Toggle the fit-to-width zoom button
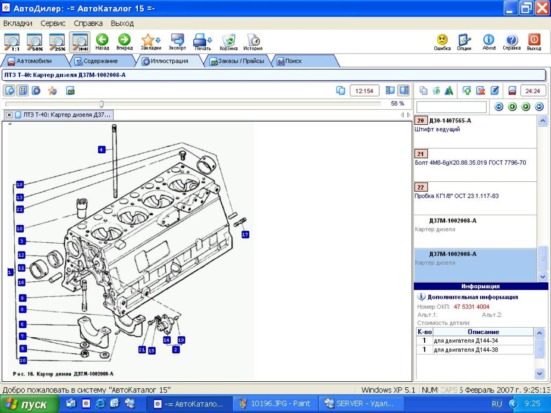The height and width of the screenshot is (413, 551). click(x=79, y=41)
